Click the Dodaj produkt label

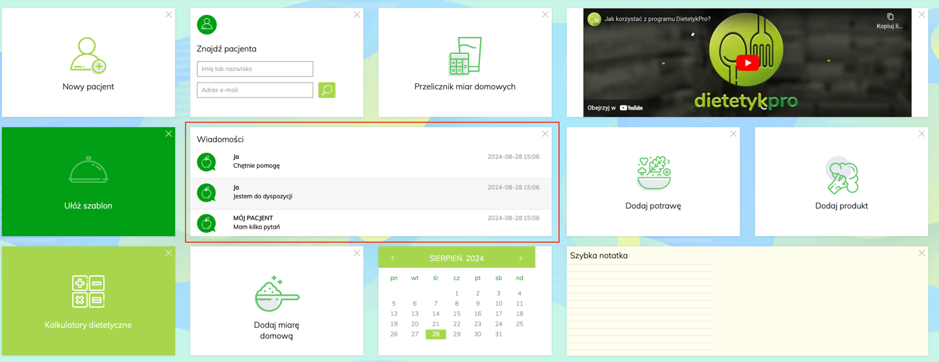click(x=841, y=206)
